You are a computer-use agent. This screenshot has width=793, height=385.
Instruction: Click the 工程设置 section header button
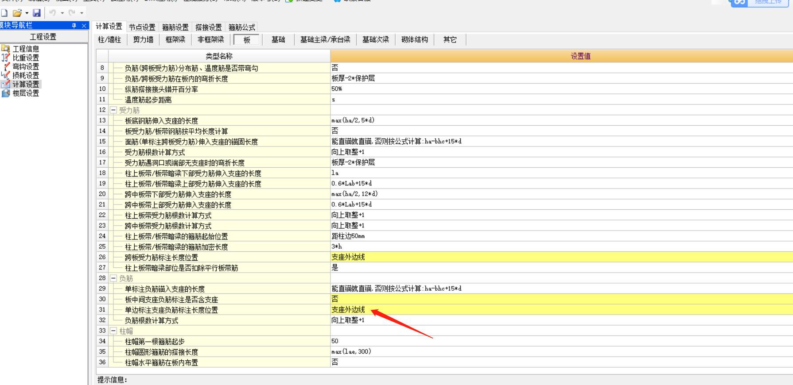tap(43, 37)
